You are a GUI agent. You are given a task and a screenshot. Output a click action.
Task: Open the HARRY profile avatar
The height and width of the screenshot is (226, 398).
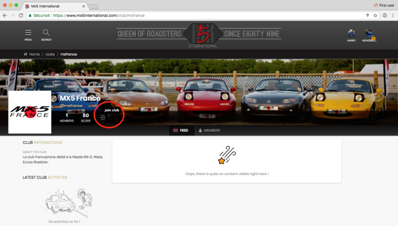click(351, 33)
